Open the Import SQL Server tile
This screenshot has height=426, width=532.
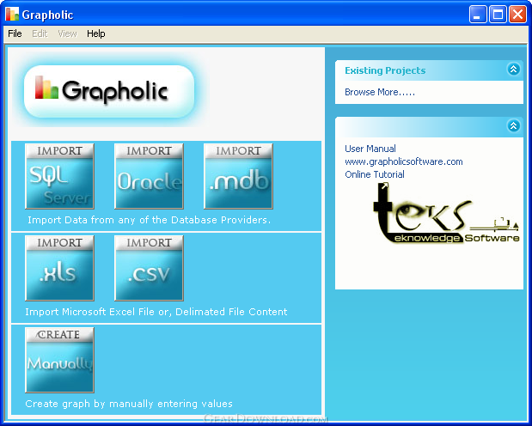tap(59, 176)
